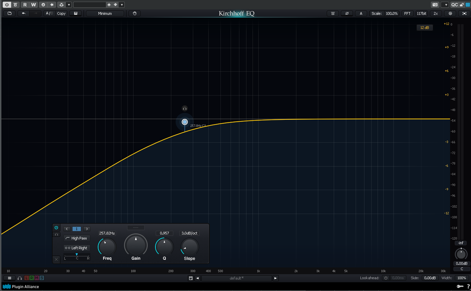Open the preset folder icon in Kirchhoff EQ toolbar
Viewport: 471px width, 291px height.
tap(9, 13)
